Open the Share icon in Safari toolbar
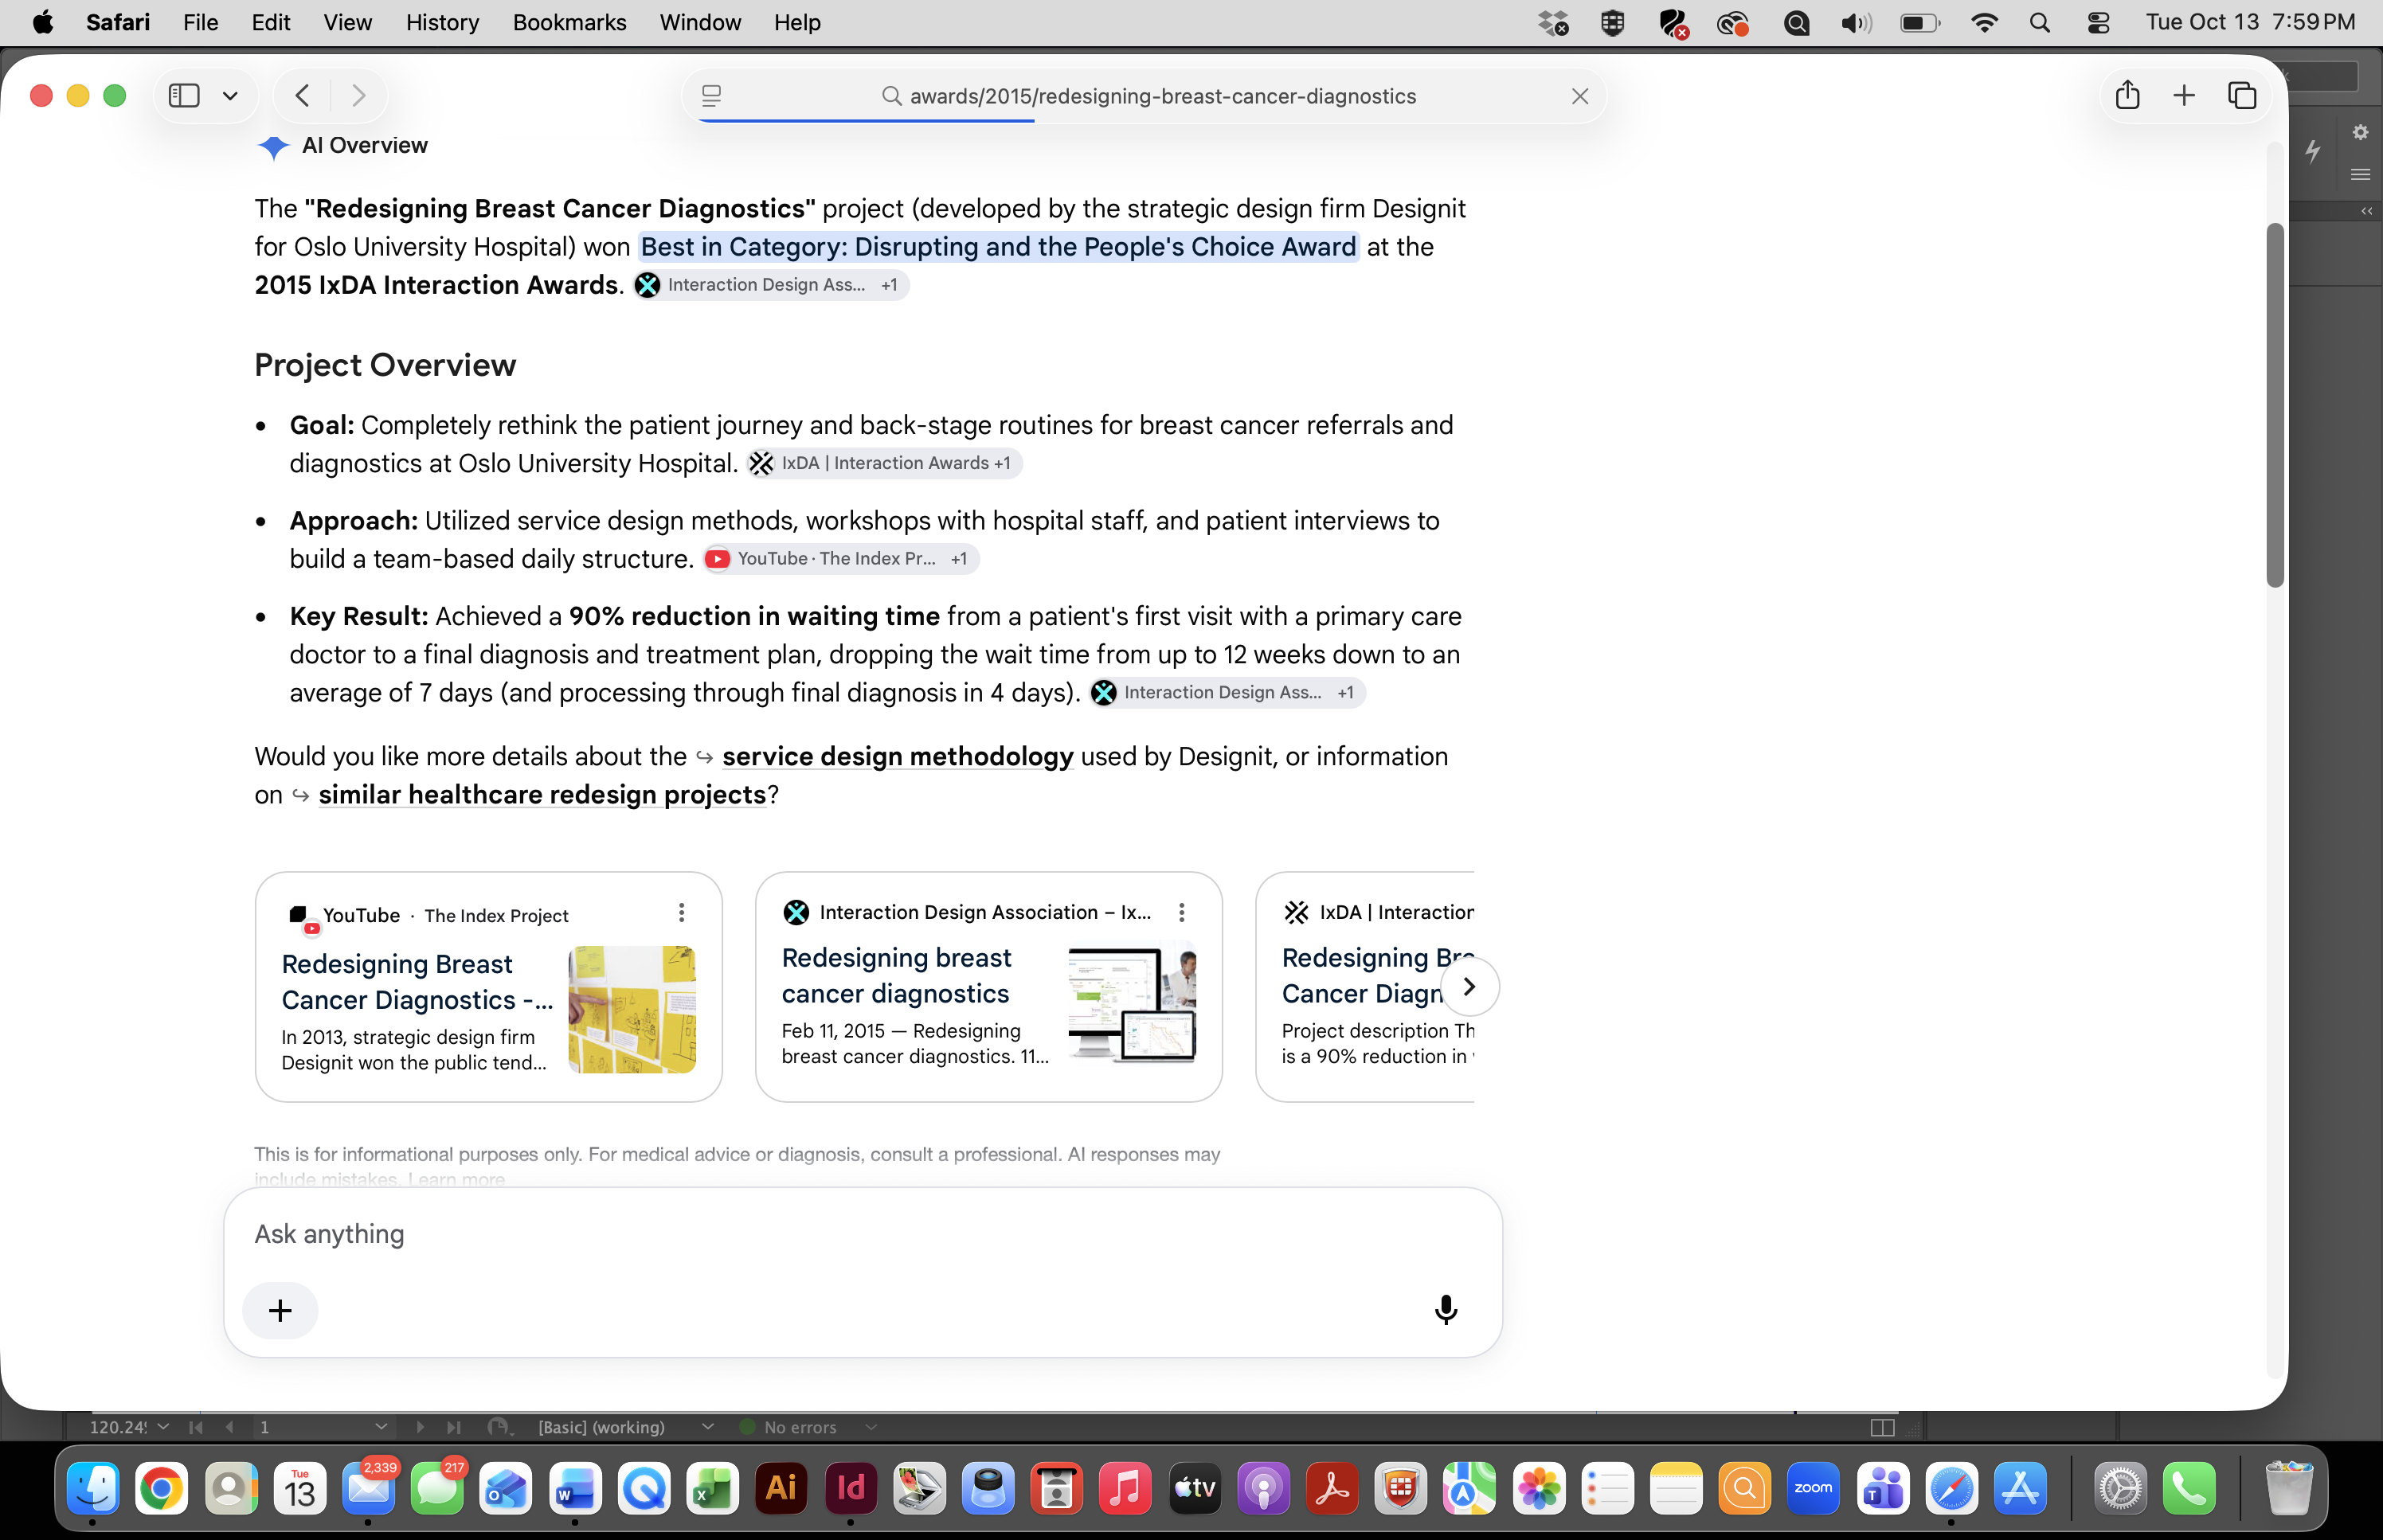This screenshot has height=1540, width=2383. tap(2127, 96)
